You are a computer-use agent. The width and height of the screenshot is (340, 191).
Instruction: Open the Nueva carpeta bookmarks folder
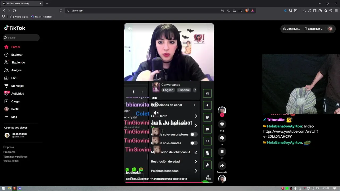click(19, 17)
